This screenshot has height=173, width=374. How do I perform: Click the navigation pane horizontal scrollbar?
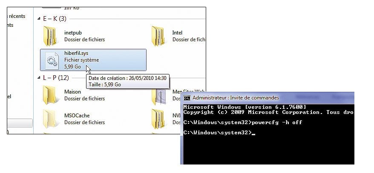pos(19,123)
